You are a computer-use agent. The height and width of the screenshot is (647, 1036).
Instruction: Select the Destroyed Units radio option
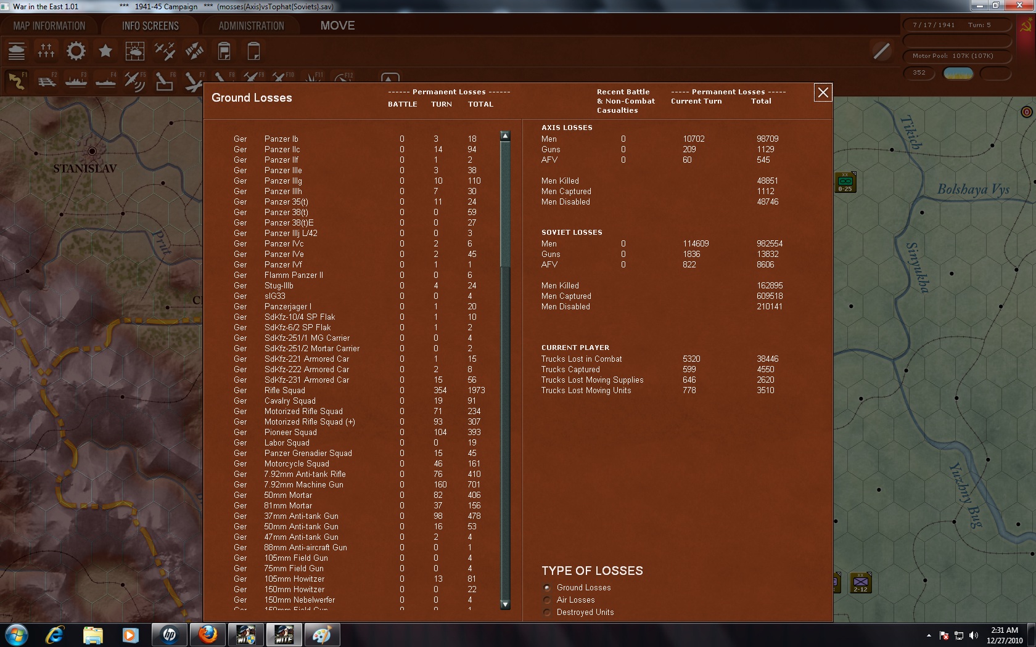tap(546, 612)
